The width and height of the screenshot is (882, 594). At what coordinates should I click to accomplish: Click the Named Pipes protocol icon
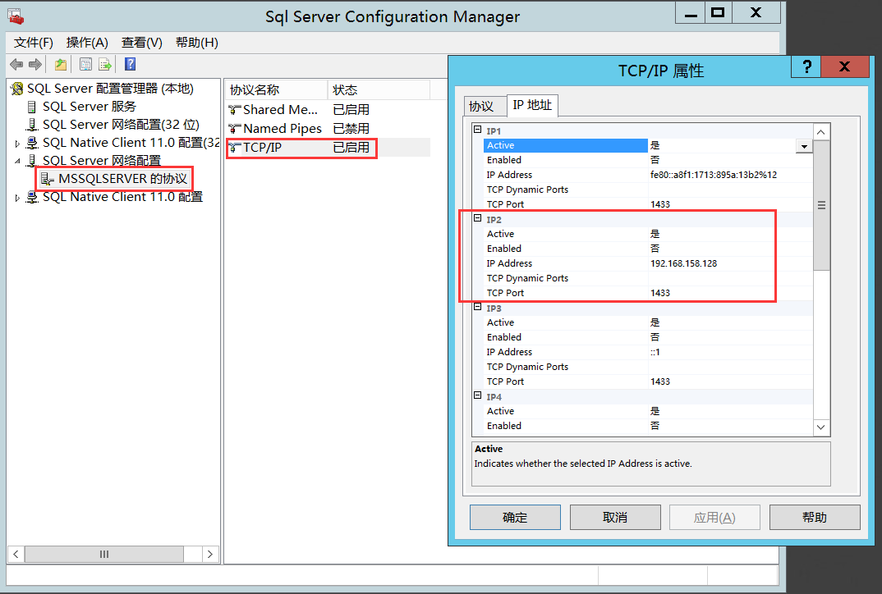(235, 130)
